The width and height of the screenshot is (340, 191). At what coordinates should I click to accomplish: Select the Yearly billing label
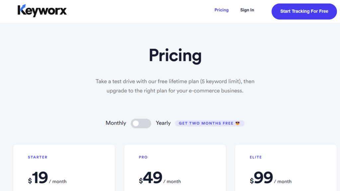(x=163, y=123)
